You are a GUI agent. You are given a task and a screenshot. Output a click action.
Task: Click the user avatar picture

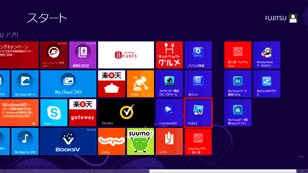(293, 18)
